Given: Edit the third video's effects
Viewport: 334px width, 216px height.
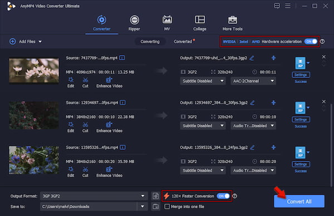Looking at the screenshot, I should pos(71,172).
